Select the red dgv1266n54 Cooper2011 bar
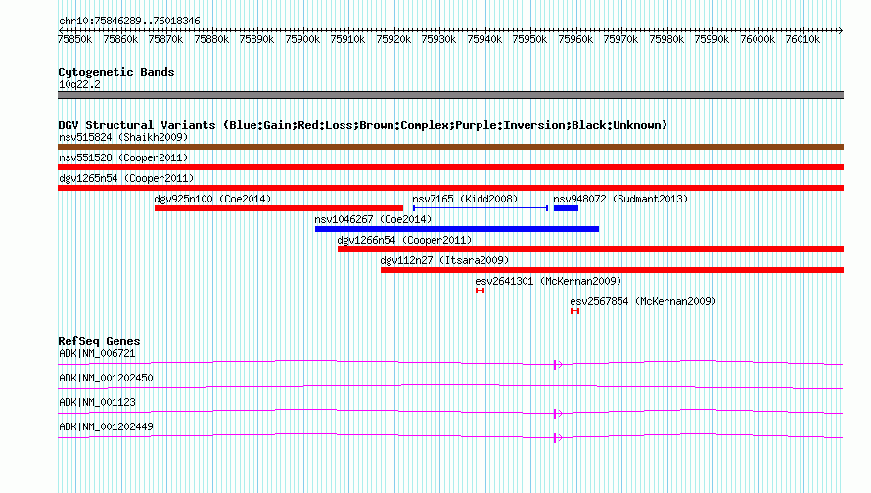The height and width of the screenshot is (493, 871). coord(590,249)
